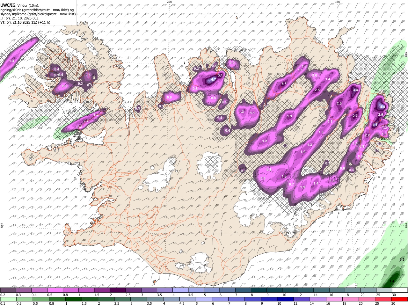Click the 0.2 label in the upper legend row
This screenshot has height=306, width=408.
[3, 295]
